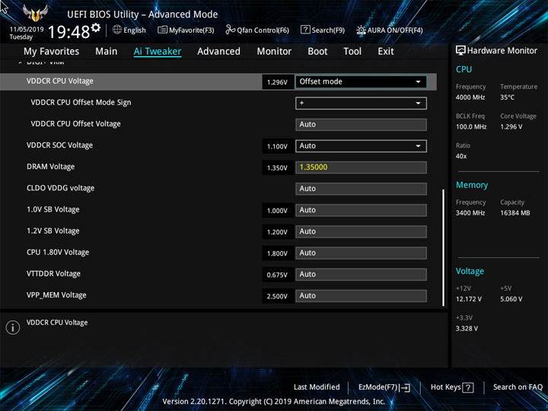This screenshot has width=548, height=411.
Task: Click Memory capacity 16384 MB reading
Action: [515, 213]
